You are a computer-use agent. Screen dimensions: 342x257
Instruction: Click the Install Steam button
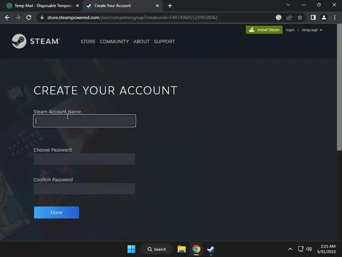[264, 30]
